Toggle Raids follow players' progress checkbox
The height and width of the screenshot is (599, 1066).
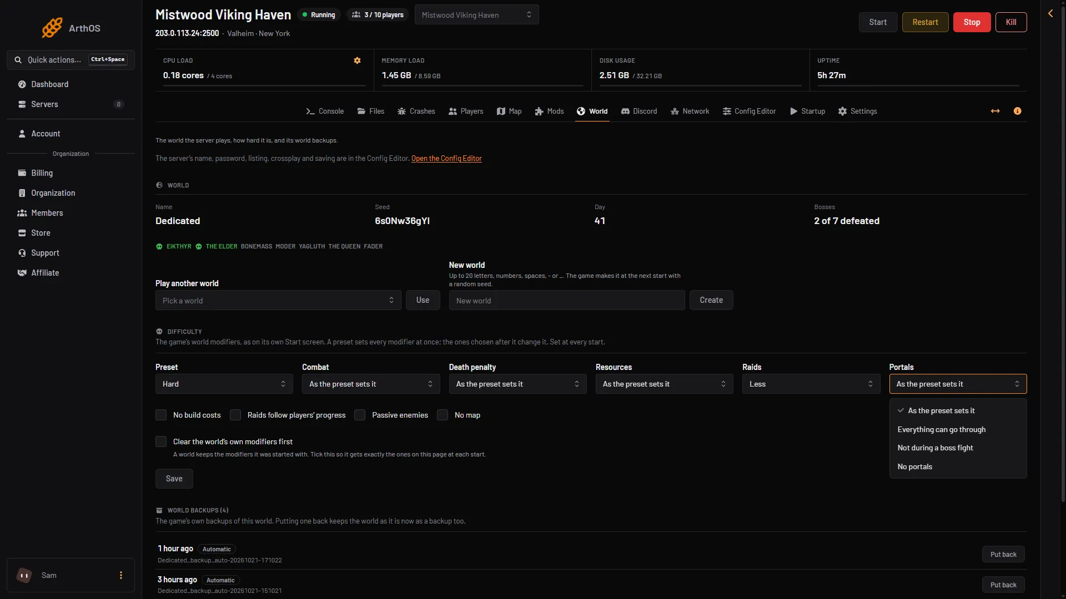coord(235,415)
